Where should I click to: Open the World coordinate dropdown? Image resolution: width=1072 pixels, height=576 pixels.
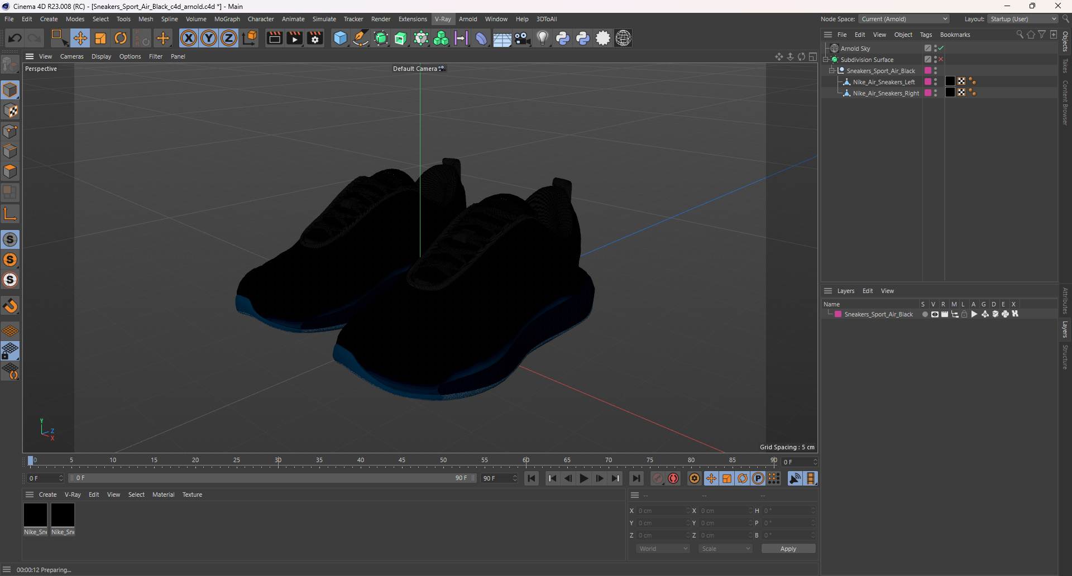point(663,549)
